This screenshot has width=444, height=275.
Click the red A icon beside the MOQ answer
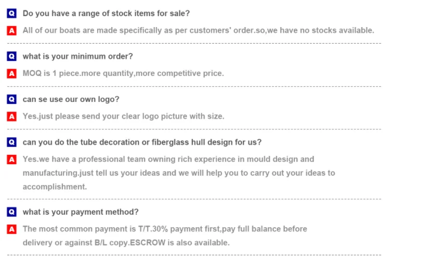(12, 73)
